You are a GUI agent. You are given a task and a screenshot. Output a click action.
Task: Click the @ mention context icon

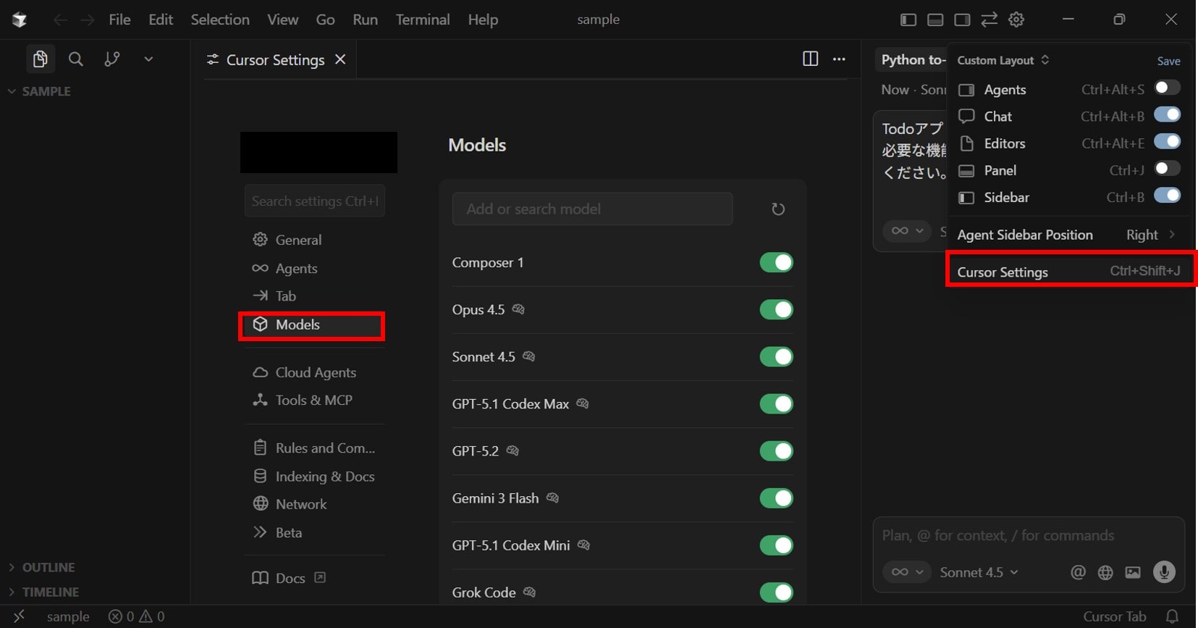(1078, 572)
